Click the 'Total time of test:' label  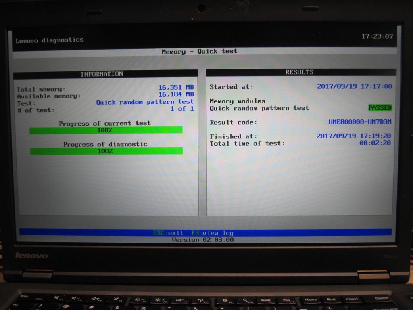(x=247, y=143)
